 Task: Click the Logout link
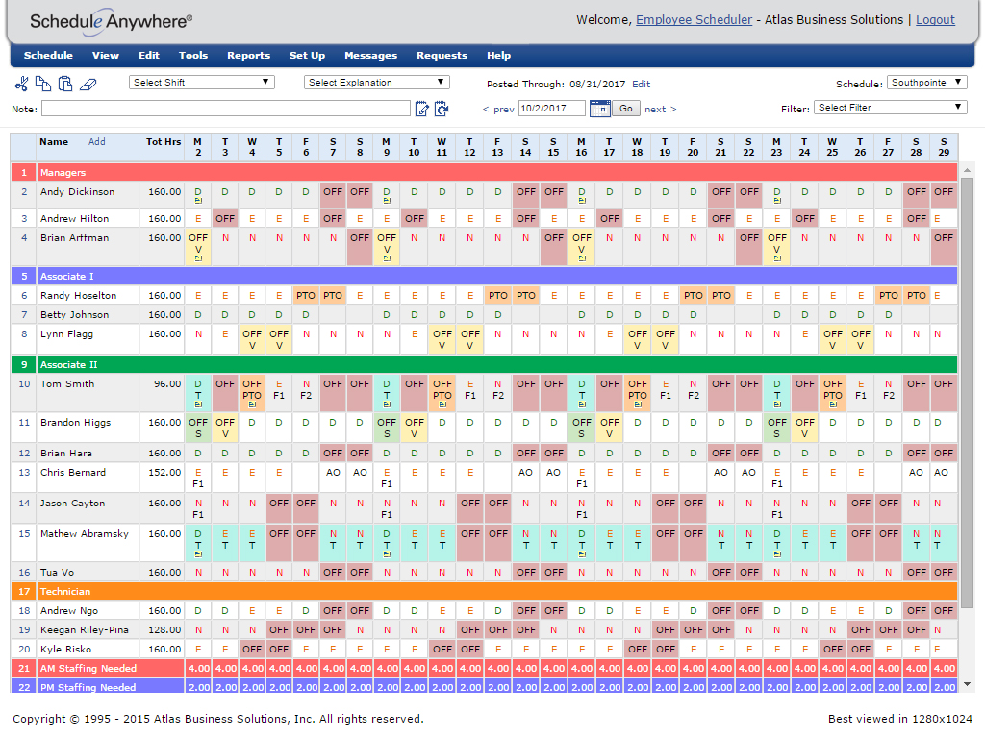click(x=935, y=20)
